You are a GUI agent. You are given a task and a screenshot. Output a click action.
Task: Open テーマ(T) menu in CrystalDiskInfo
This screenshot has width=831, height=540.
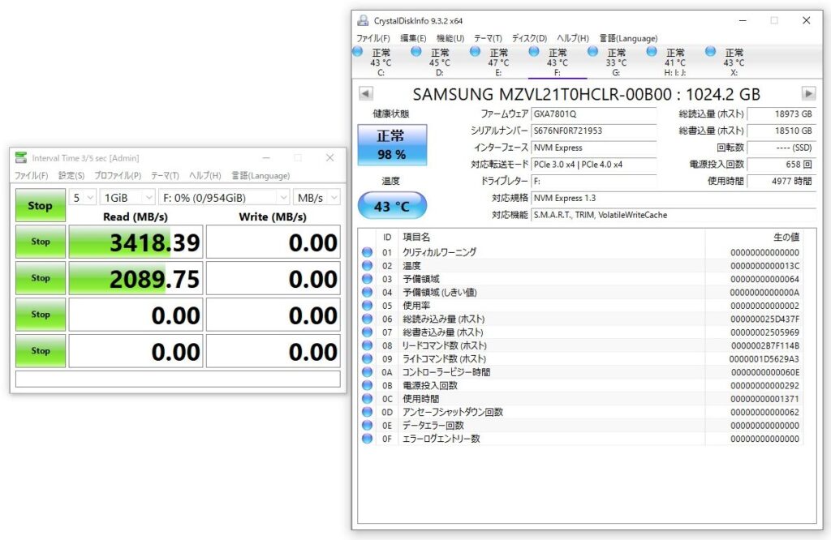tap(488, 38)
